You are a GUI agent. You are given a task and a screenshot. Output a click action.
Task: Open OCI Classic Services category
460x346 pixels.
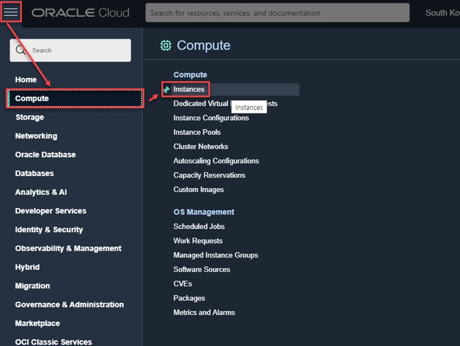point(54,342)
